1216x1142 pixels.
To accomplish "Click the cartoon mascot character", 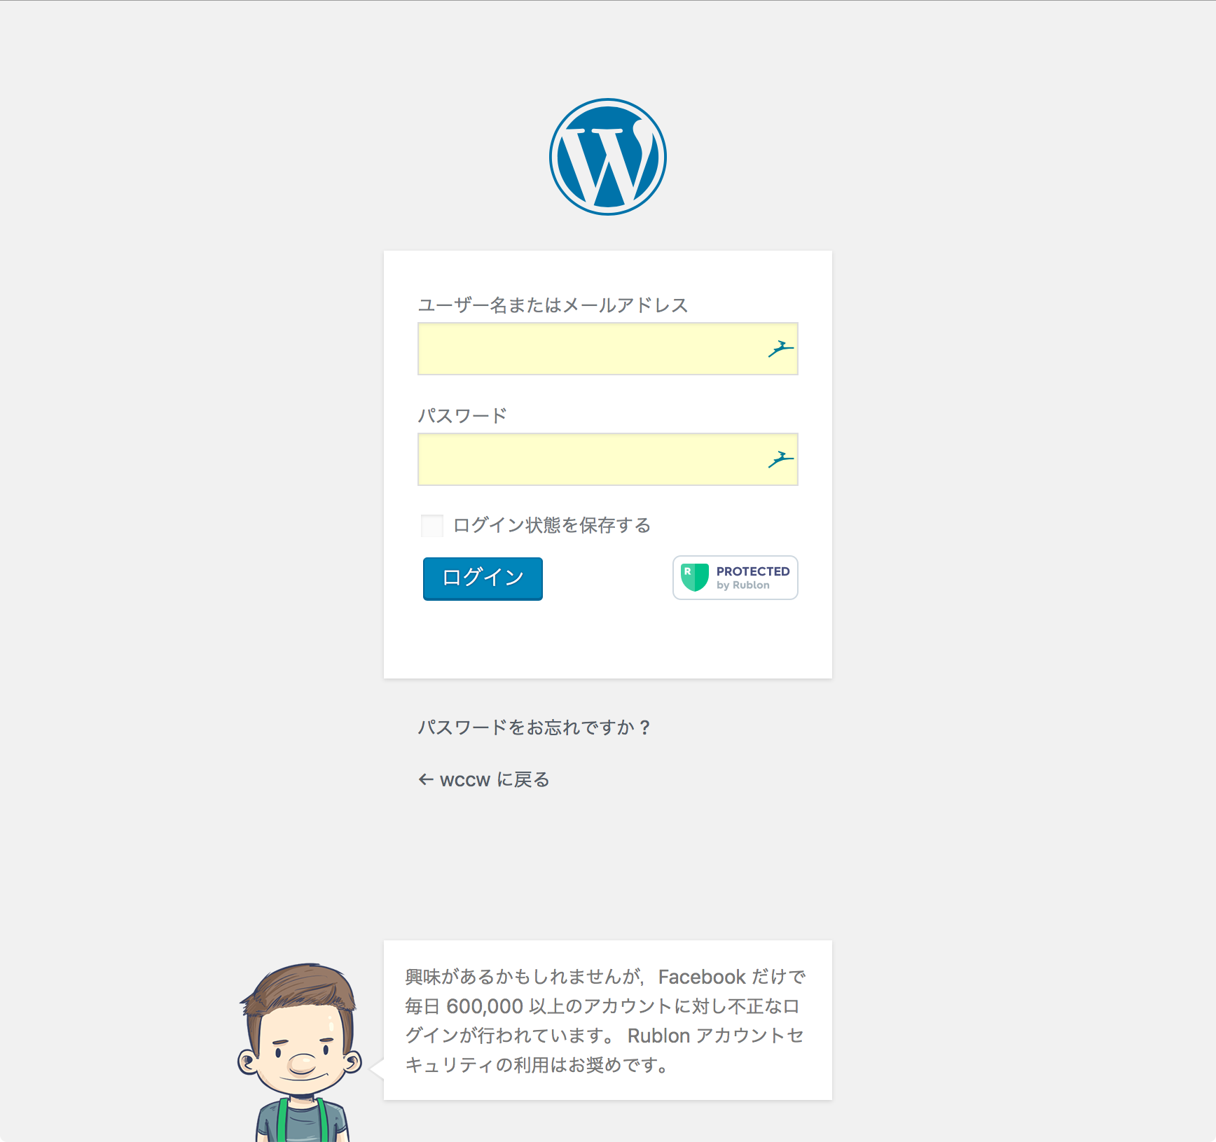I will pyautogui.click(x=300, y=1052).
